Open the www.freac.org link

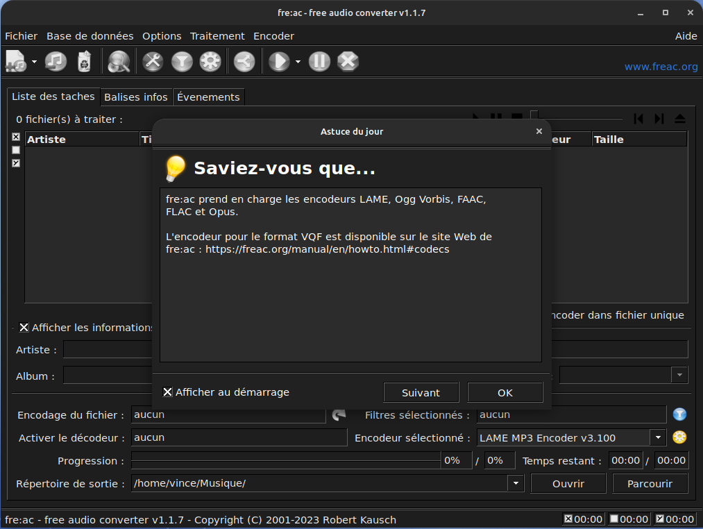(661, 67)
